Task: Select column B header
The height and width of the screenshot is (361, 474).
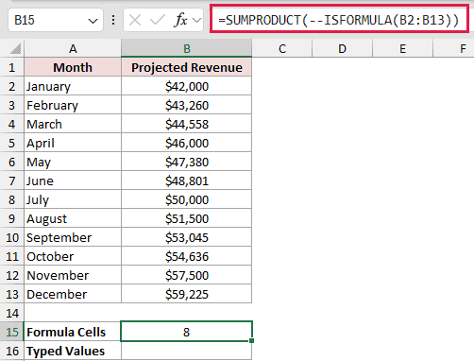Action: [187, 49]
